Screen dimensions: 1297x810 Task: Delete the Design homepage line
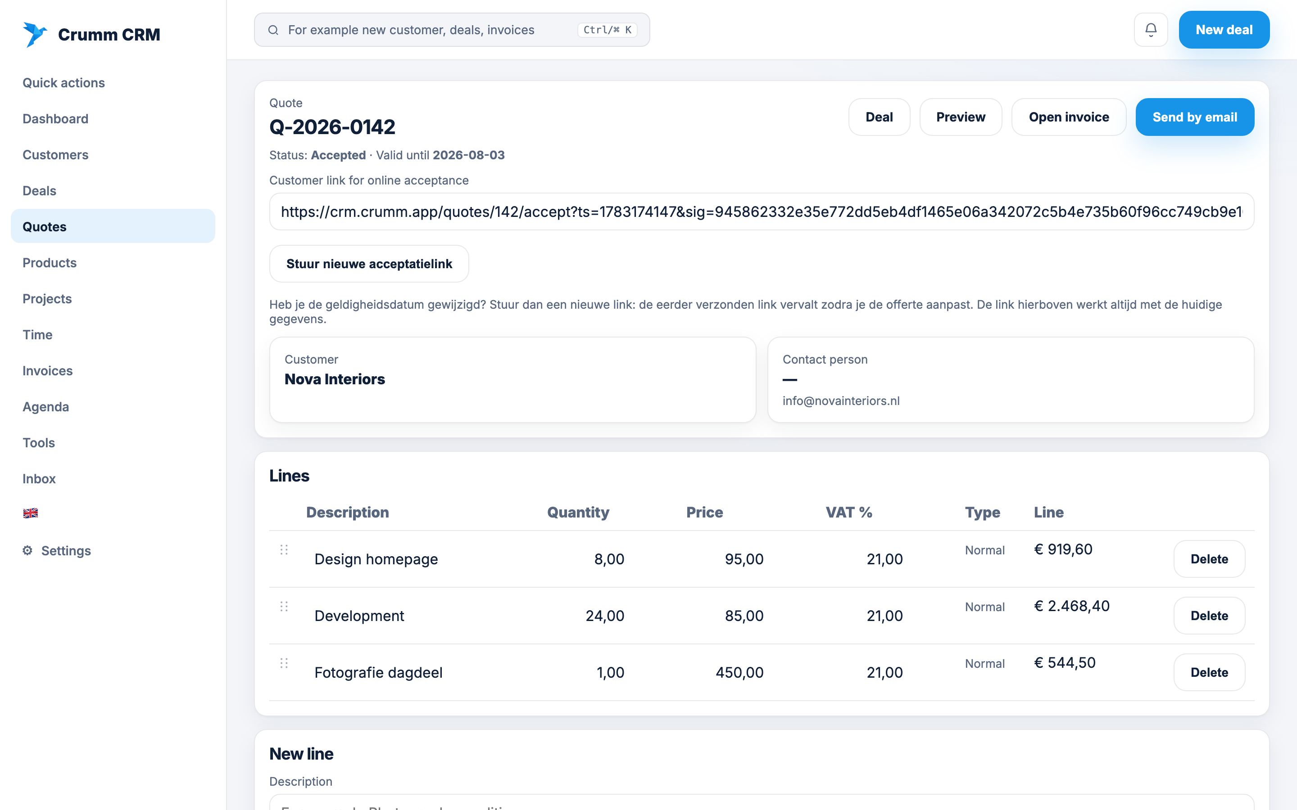1209,559
